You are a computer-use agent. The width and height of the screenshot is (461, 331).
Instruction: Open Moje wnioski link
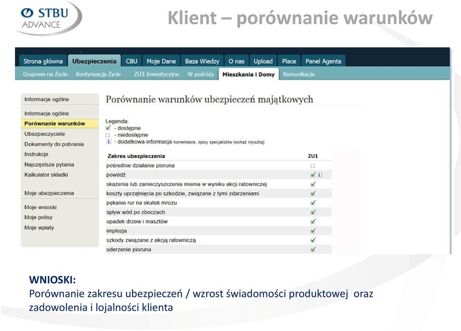[x=40, y=208]
